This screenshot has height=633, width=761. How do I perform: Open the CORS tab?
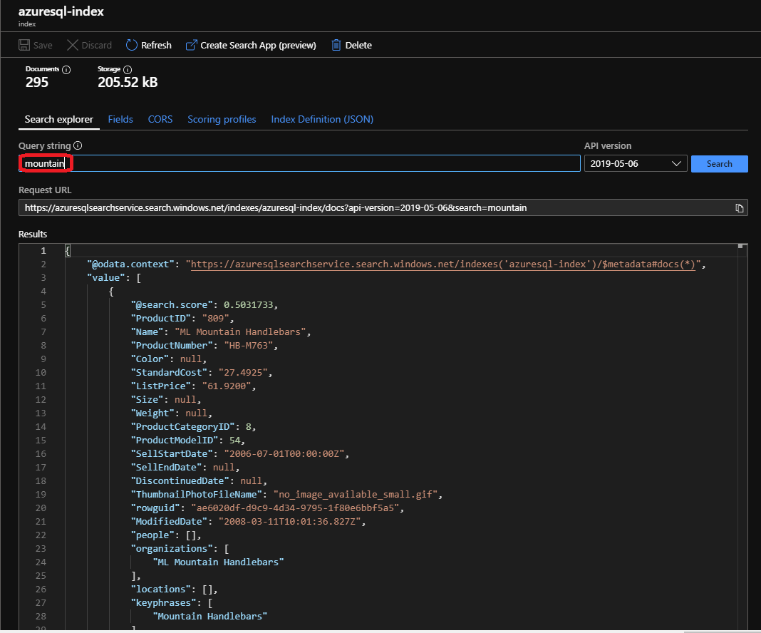pos(160,120)
